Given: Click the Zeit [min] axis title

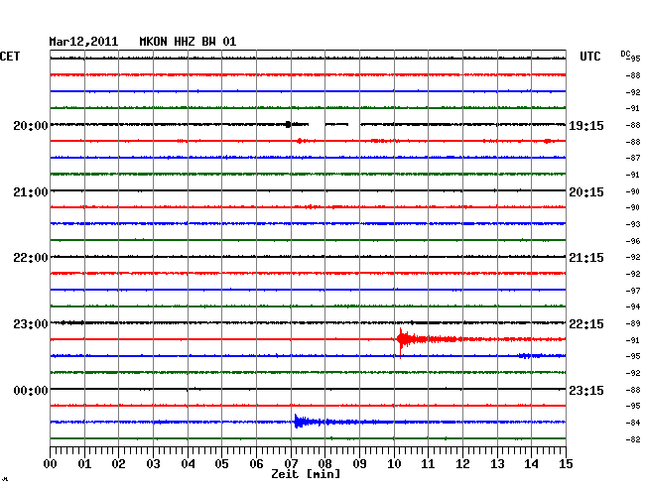Looking at the screenshot, I should 306,474.
